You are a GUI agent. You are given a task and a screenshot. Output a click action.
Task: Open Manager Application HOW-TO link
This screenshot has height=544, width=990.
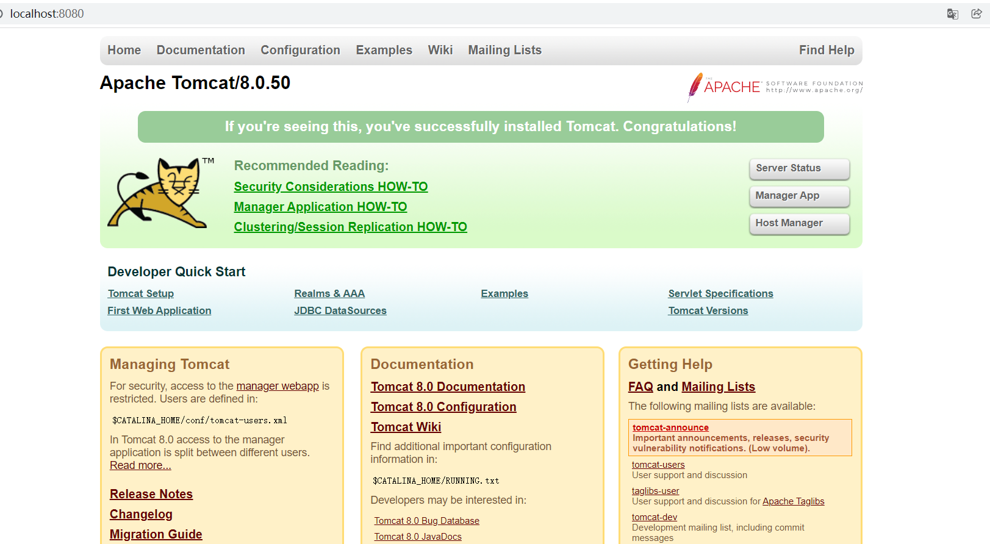tap(320, 207)
